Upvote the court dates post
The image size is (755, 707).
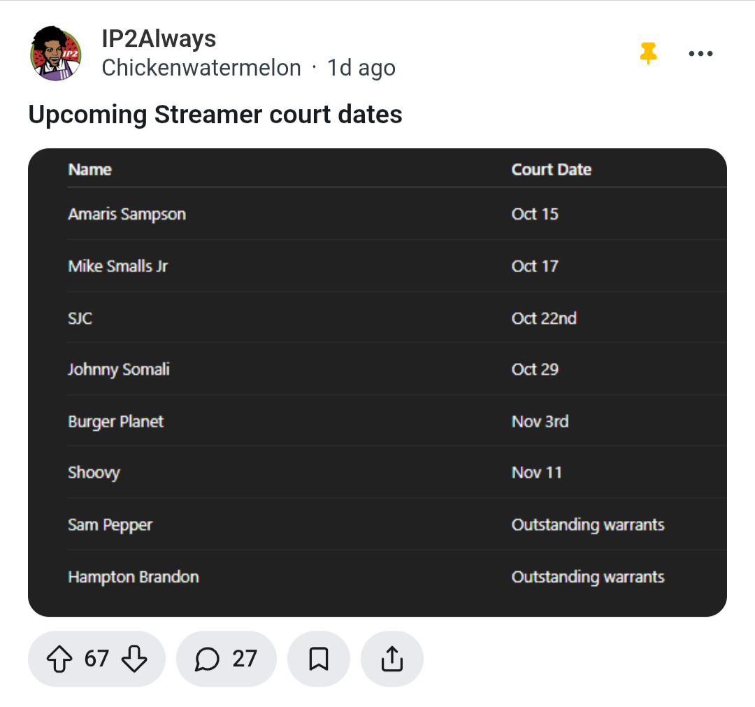pyautogui.click(x=59, y=659)
